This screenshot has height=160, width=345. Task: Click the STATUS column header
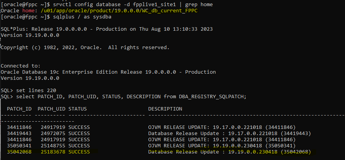[78, 109]
